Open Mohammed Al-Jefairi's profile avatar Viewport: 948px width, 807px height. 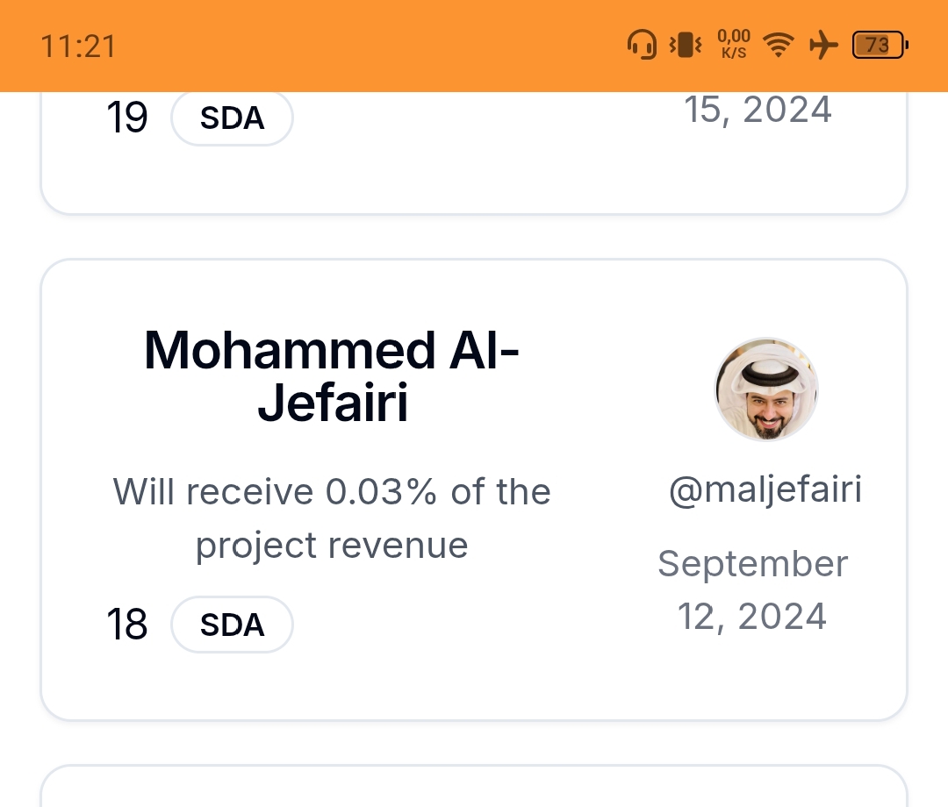tap(766, 389)
